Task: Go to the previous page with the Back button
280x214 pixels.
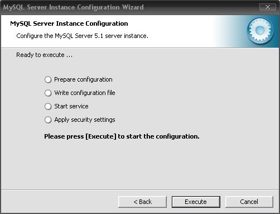Action: (x=142, y=202)
